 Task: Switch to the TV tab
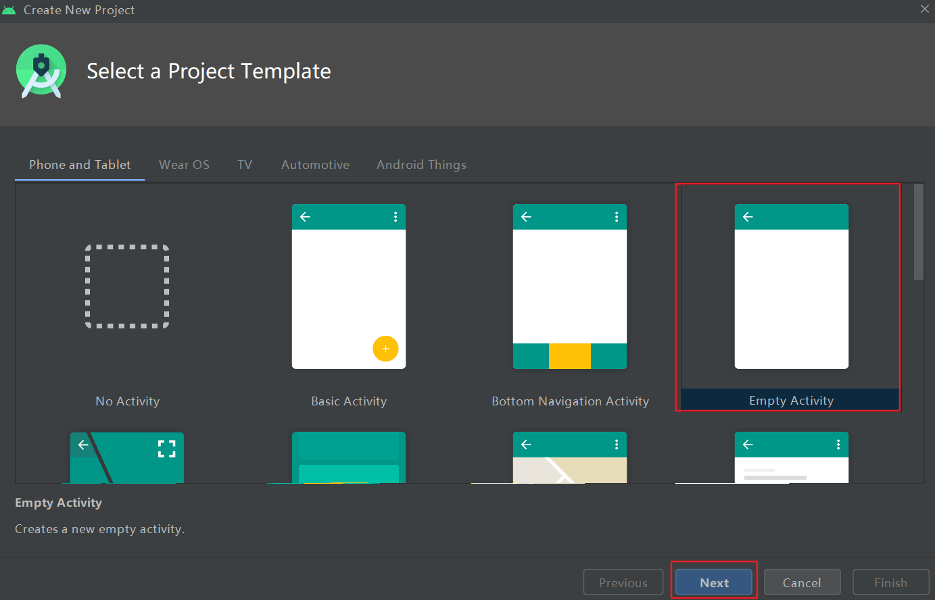point(245,165)
